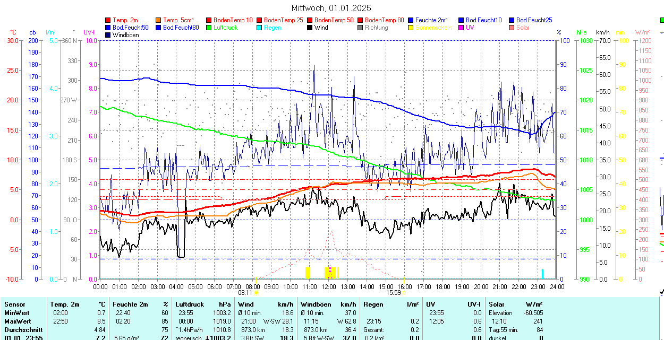Click the Windböen column header in table
Screen dimensions: 664x340
click(x=316, y=304)
